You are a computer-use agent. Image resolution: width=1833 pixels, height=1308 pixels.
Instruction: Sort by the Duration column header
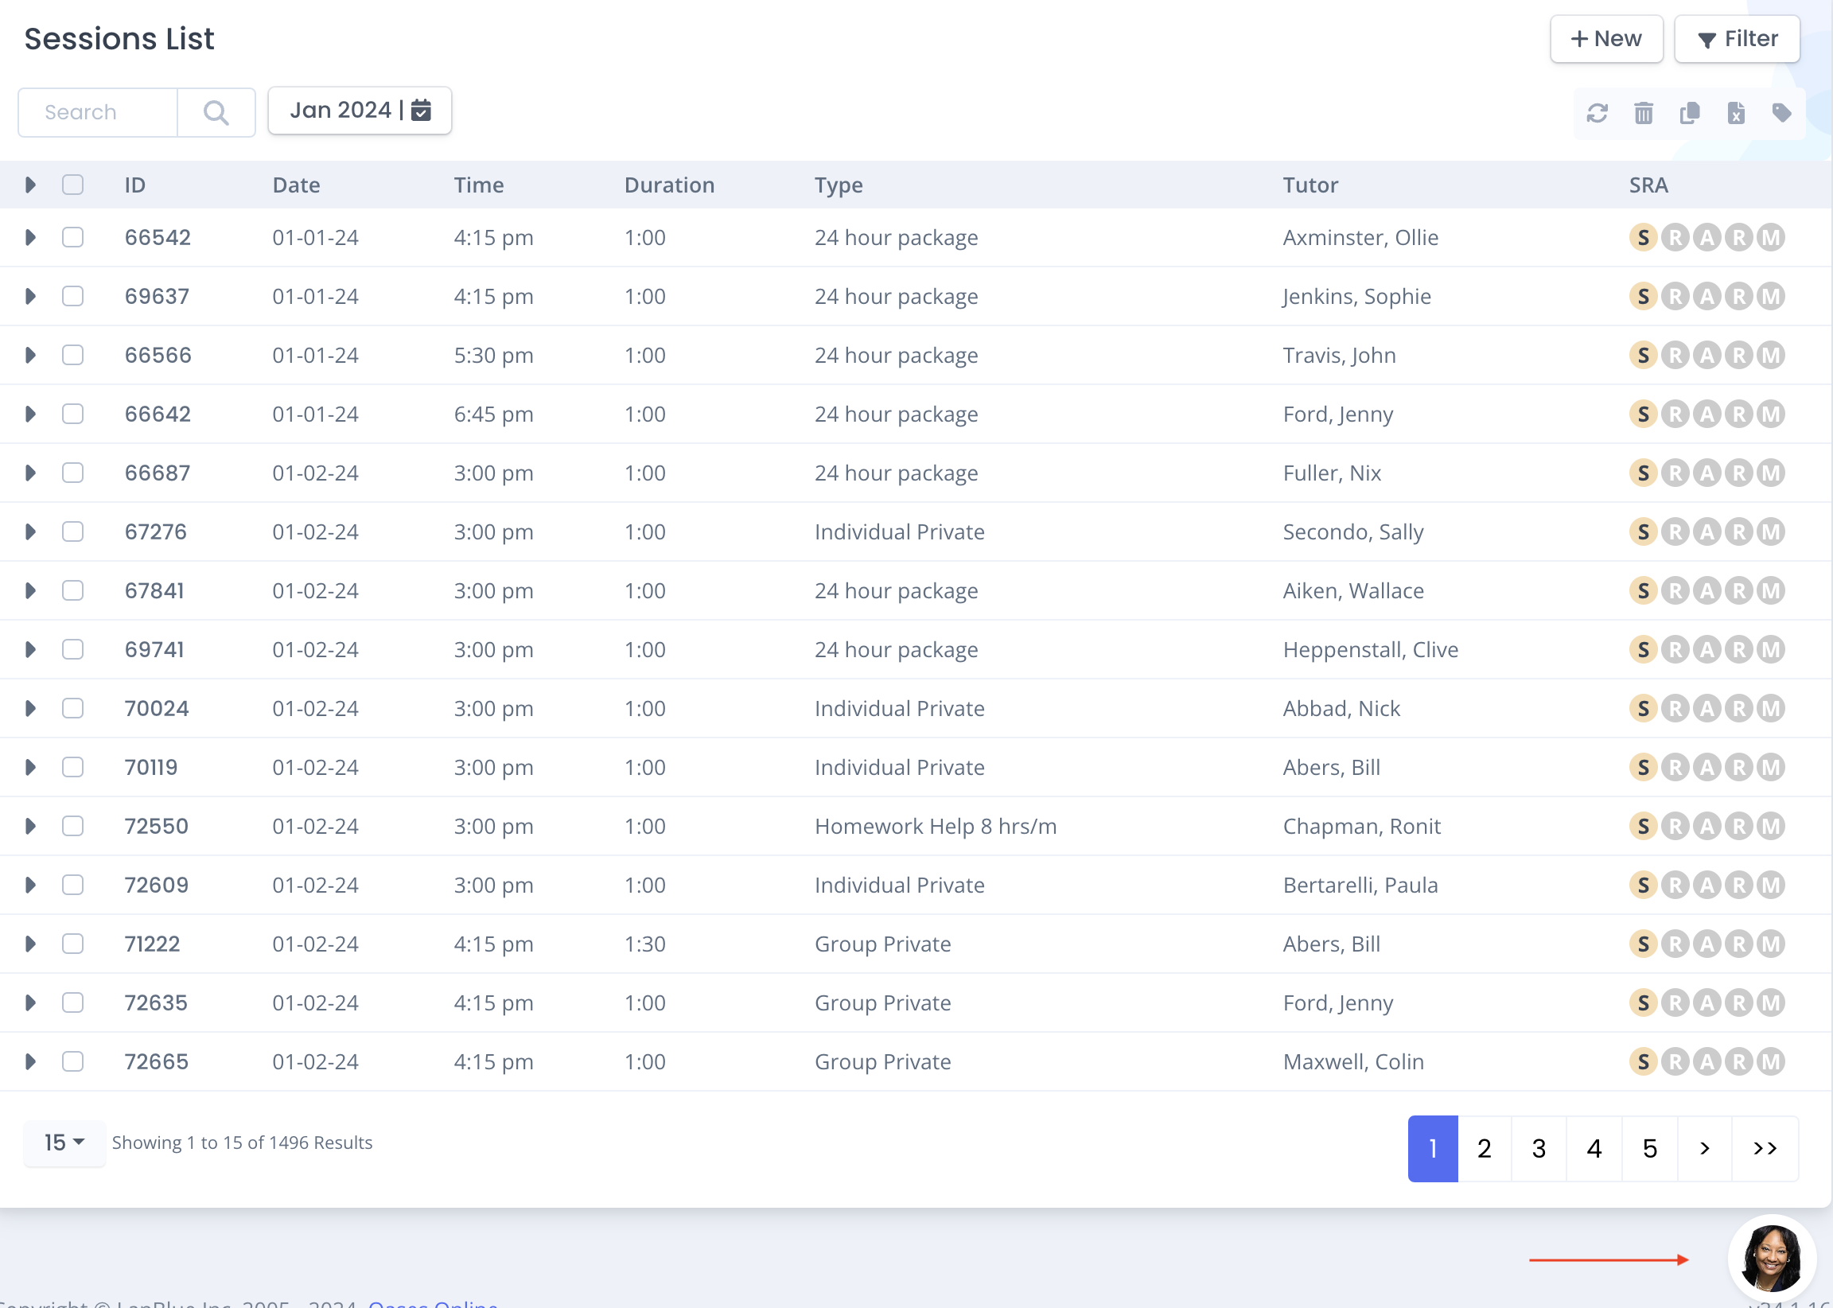tap(669, 185)
